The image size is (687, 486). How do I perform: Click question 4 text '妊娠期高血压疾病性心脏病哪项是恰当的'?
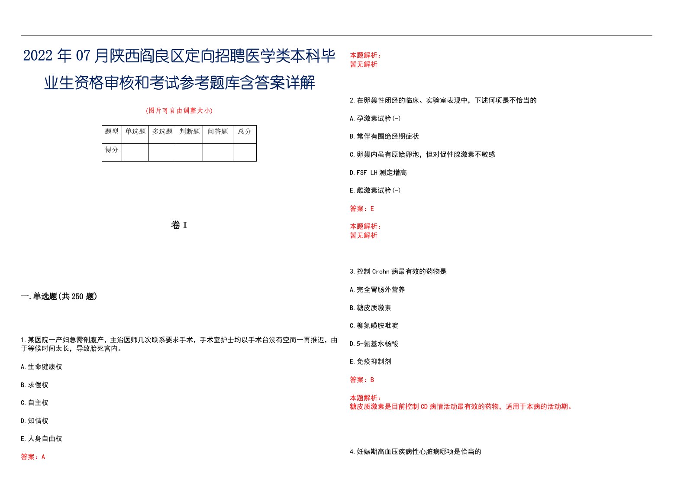[x=416, y=452]
